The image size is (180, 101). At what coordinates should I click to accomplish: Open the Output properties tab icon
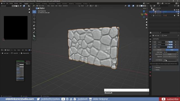click(150, 42)
